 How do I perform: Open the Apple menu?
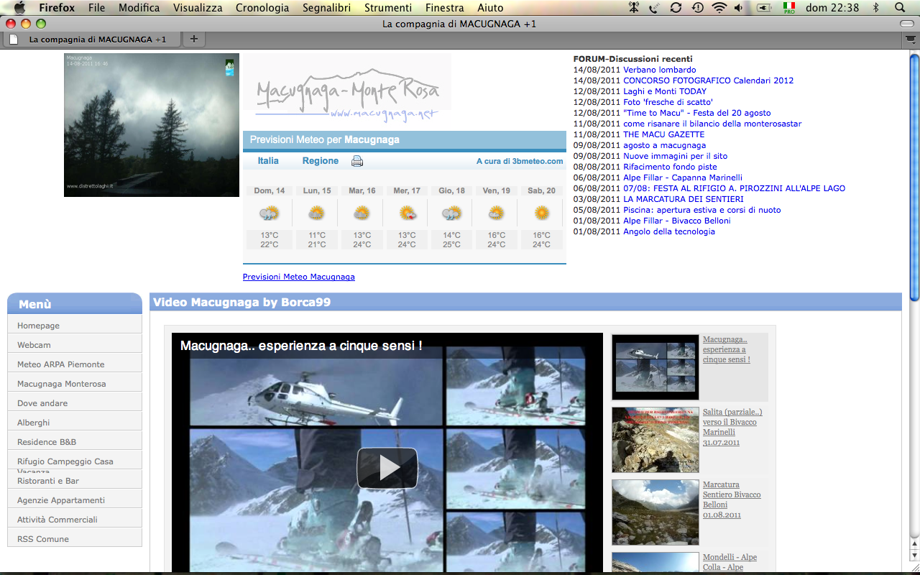[19, 8]
